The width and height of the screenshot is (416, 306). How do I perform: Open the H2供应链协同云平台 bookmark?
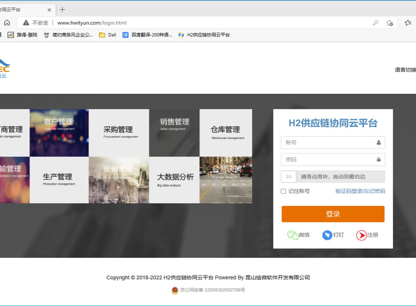coord(204,35)
